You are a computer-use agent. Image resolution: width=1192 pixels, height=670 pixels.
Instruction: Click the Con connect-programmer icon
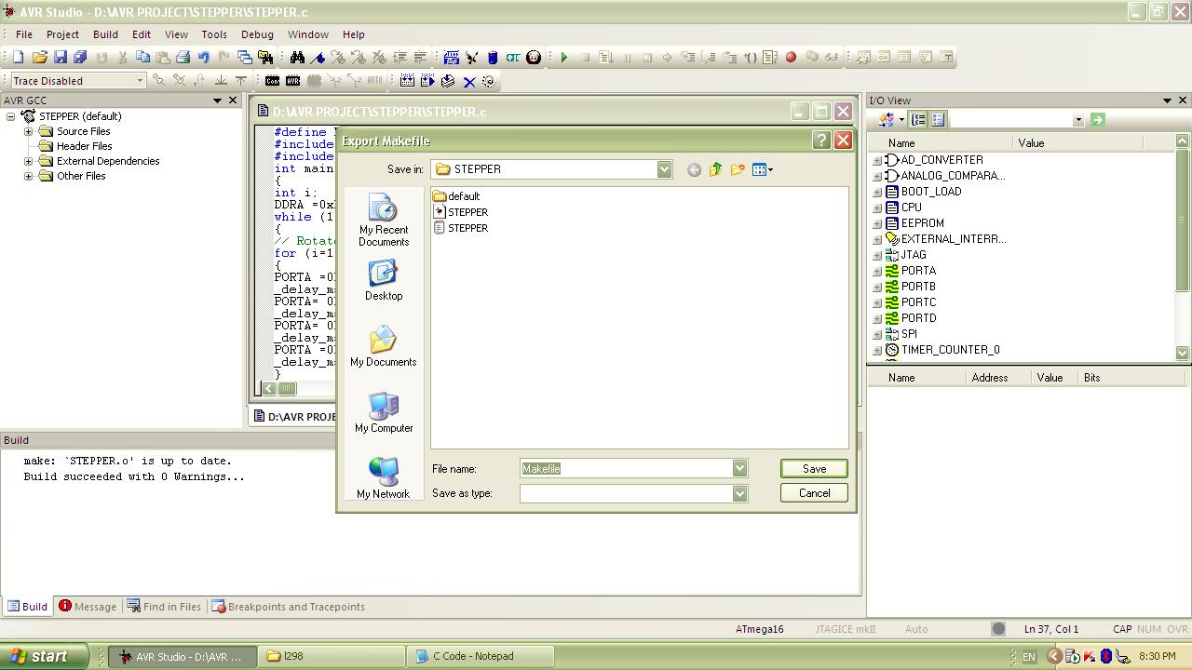272,81
